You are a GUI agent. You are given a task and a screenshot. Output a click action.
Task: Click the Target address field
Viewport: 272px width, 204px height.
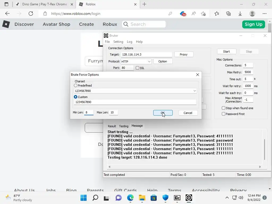click(x=146, y=54)
